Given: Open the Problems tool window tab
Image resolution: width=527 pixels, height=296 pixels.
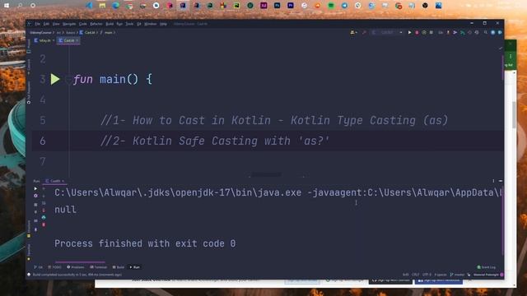Looking at the screenshot, I should pos(76,267).
